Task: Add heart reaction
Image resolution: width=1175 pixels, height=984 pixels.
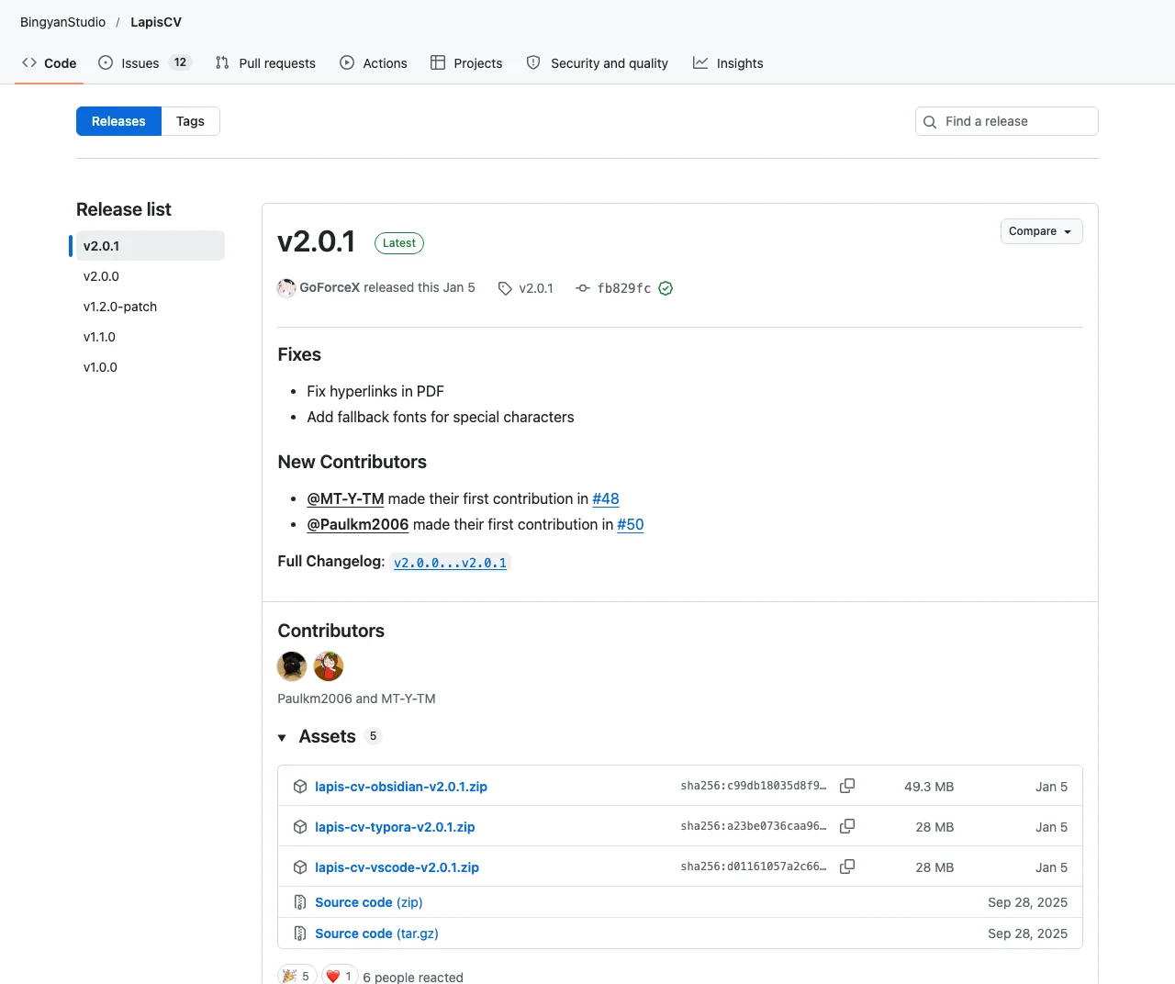Action: tap(340, 976)
